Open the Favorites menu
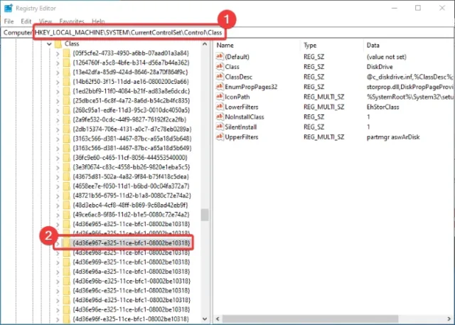 [72, 21]
